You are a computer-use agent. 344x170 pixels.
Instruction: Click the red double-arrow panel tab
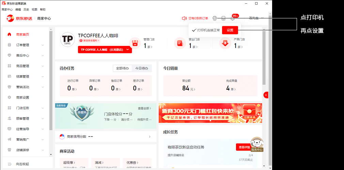266,95
